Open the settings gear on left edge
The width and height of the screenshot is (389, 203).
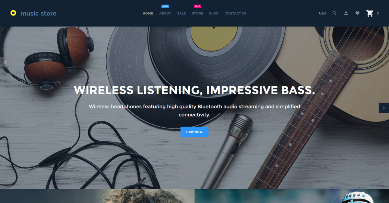[5, 62]
